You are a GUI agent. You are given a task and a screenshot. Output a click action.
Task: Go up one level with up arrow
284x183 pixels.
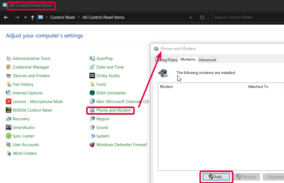(32, 17)
